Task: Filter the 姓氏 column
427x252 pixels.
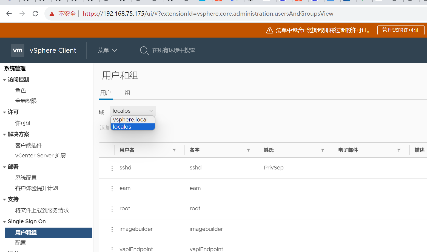Action: (x=323, y=150)
